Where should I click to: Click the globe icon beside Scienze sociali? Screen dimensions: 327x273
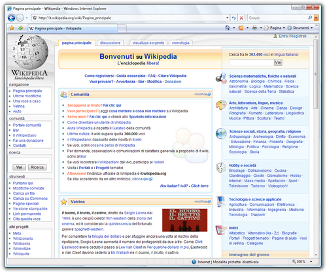[221, 133]
